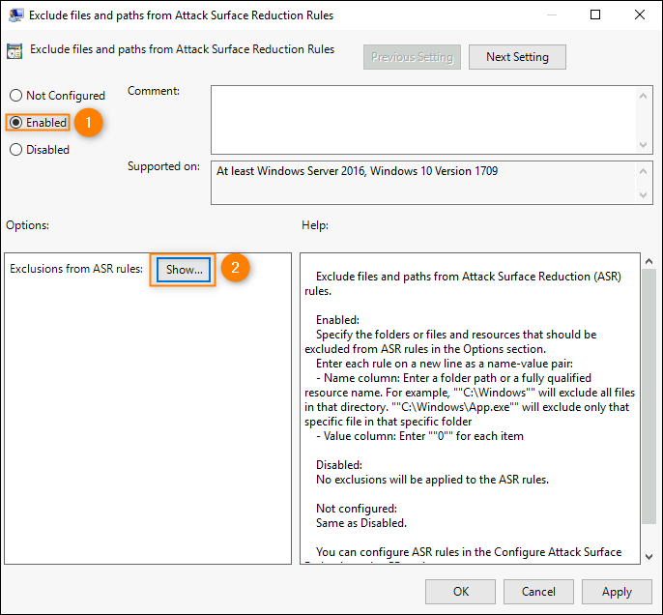
Task: Click inside the Comment text field
Action: coord(424,120)
